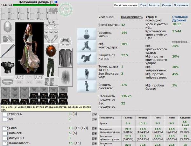191x146 pixels.
Task: Click the Пояс column header
Action: (158, 117)
